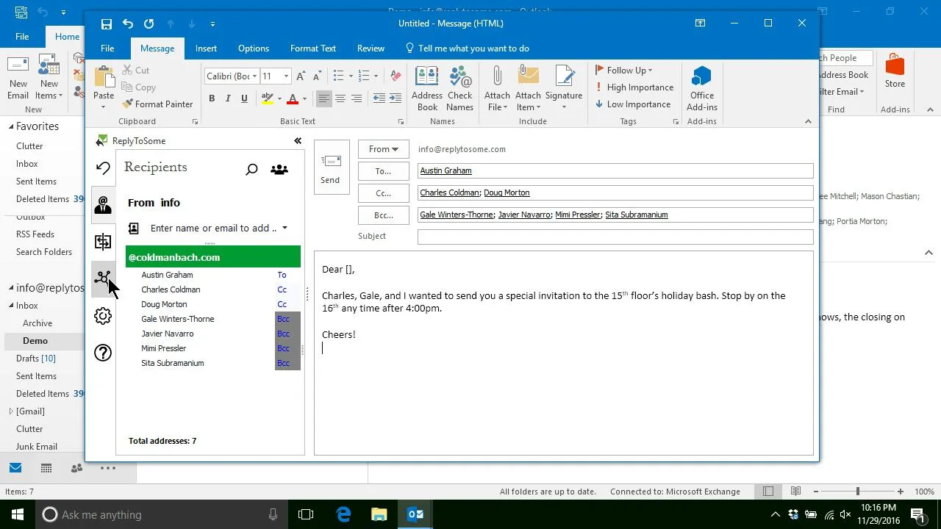Center the paragraph text
The width and height of the screenshot is (941, 529).
tap(340, 98)
